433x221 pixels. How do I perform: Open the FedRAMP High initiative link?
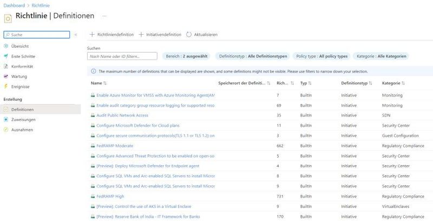[110, 196]
